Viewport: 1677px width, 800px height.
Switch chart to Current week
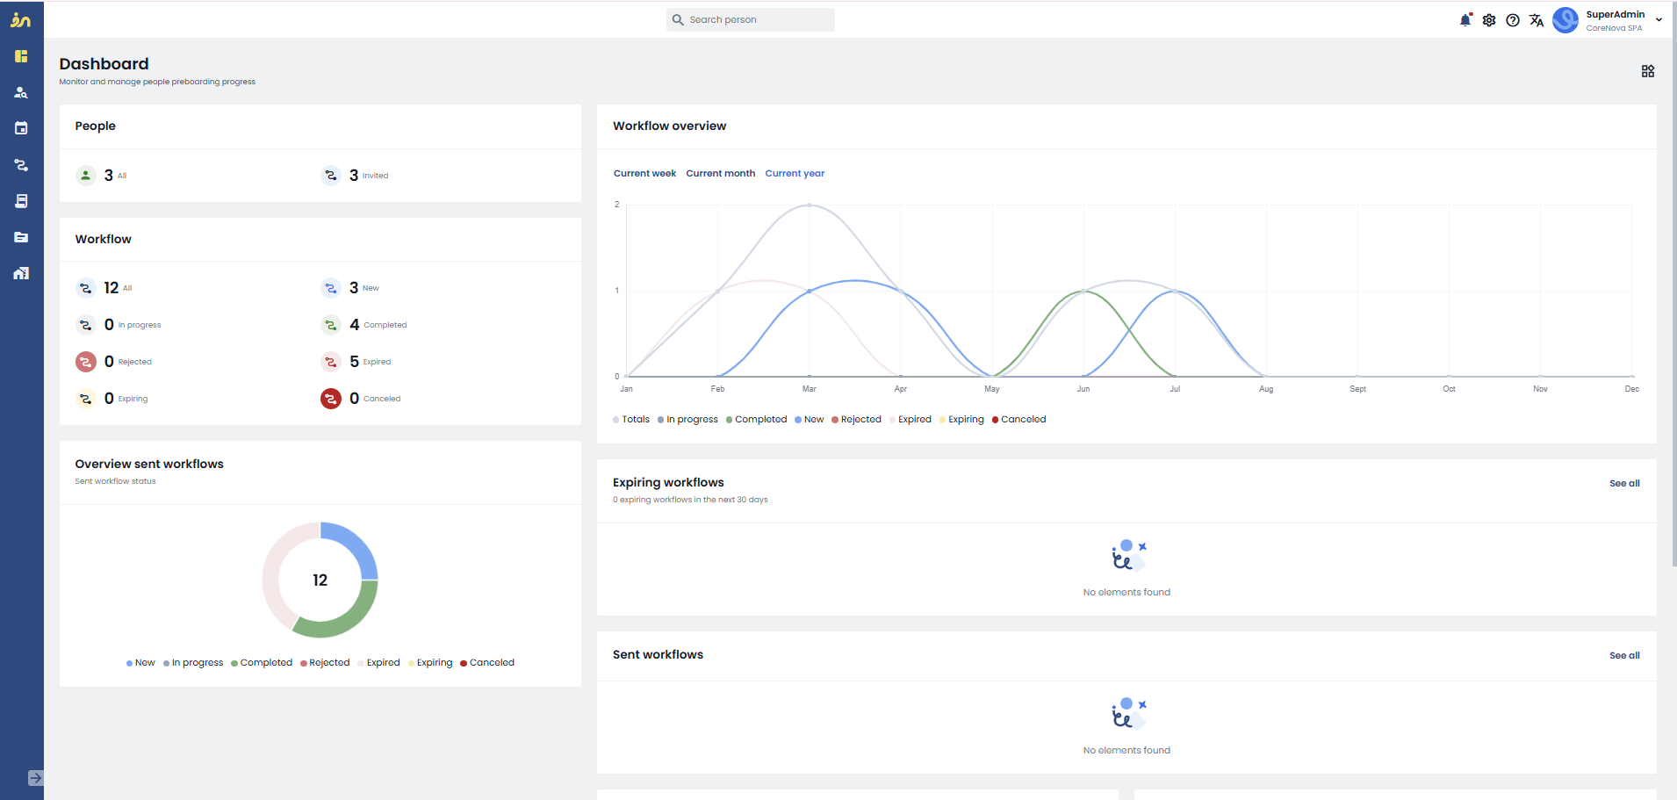(644, 174)
